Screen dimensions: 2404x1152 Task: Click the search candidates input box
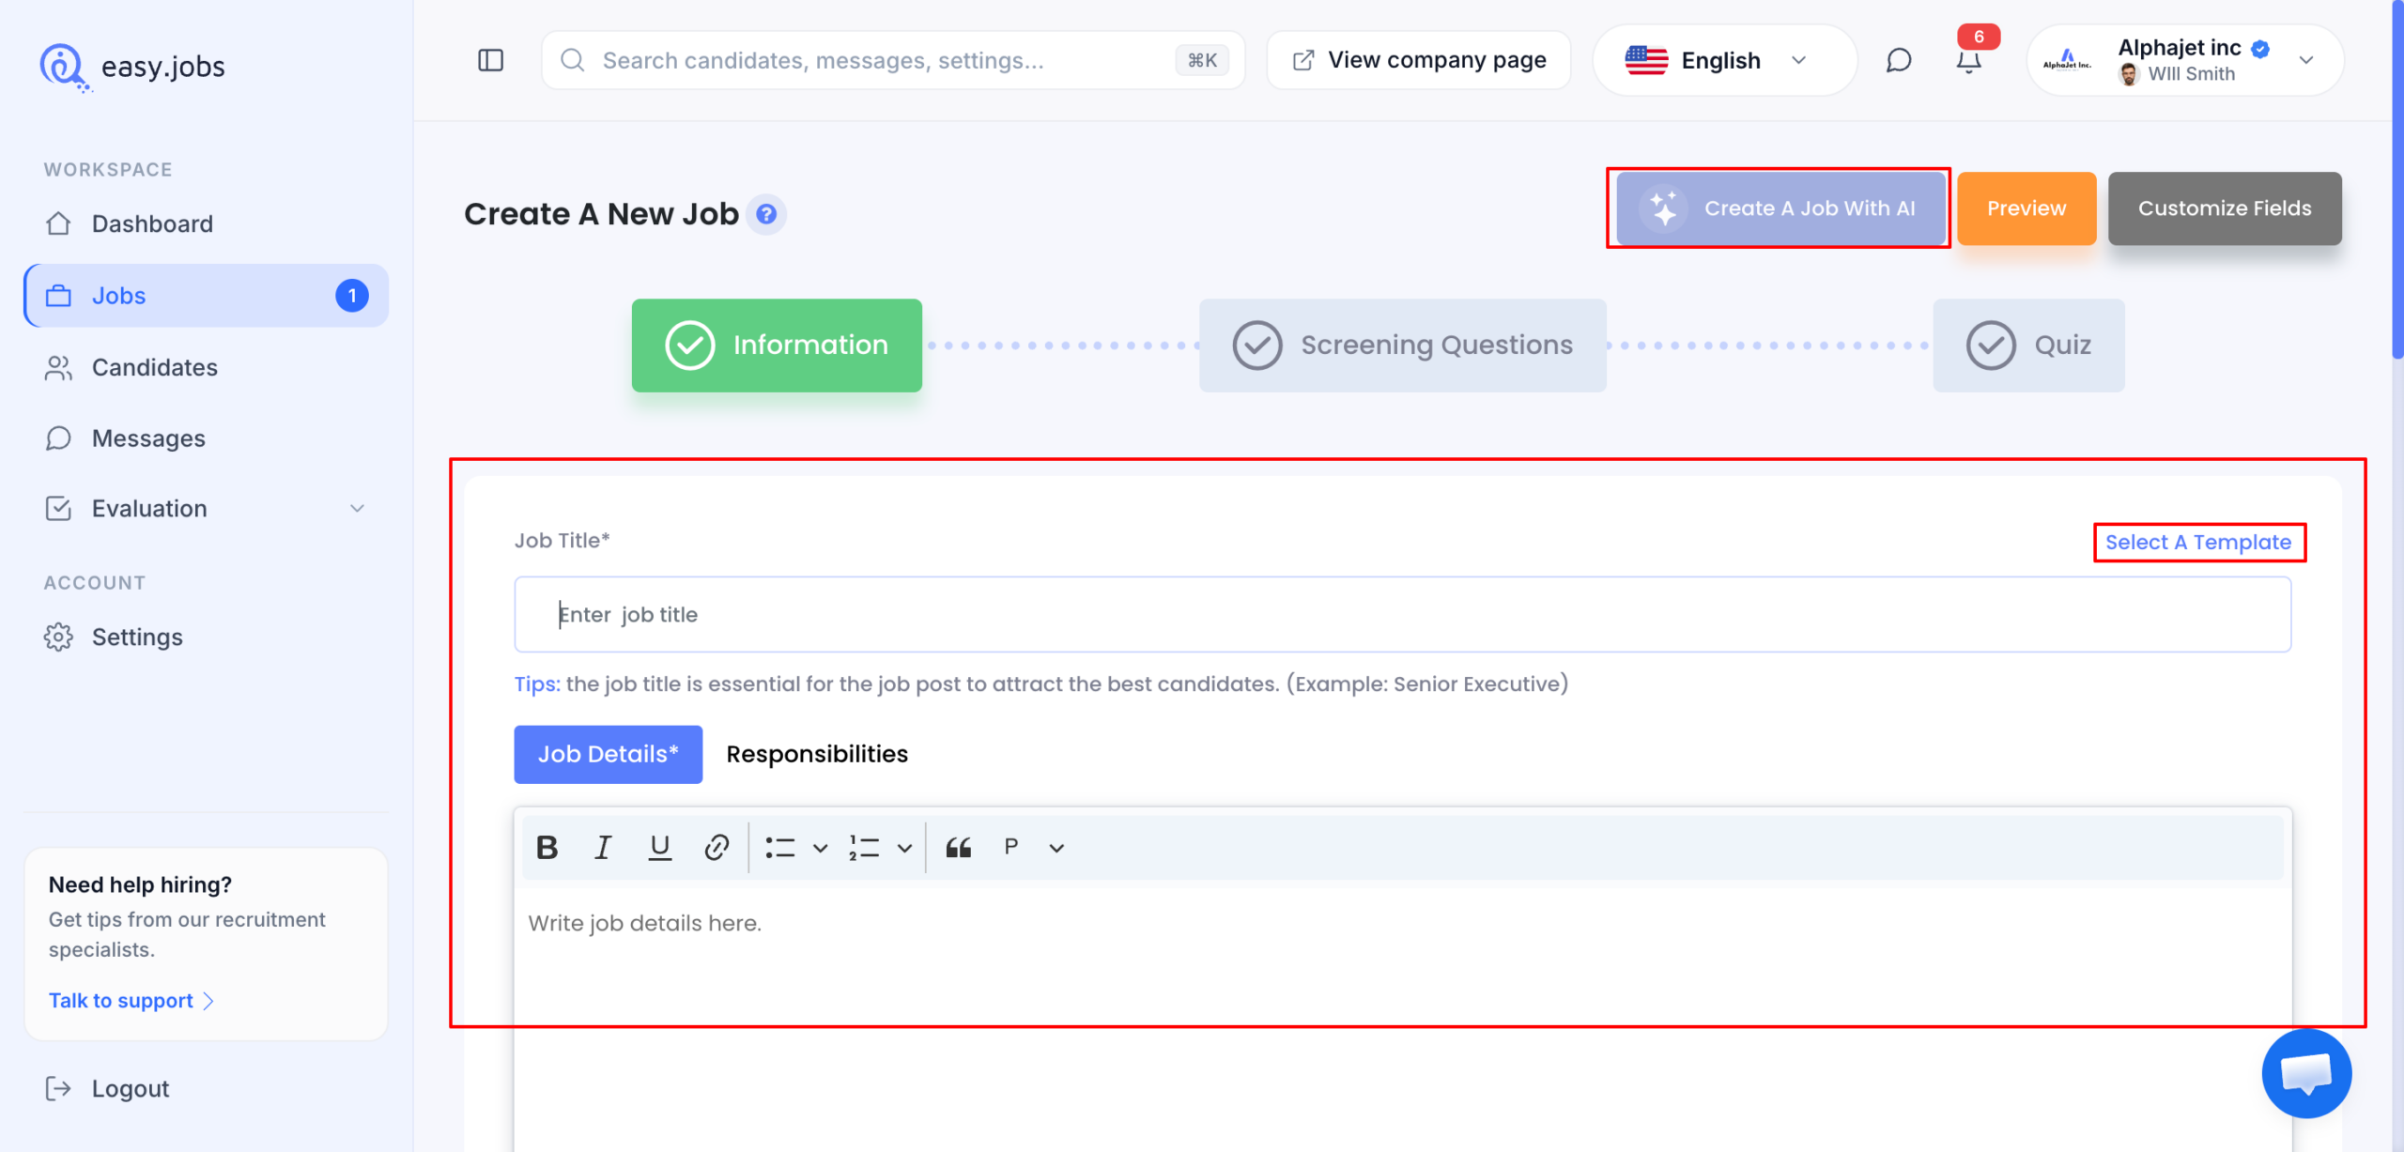[893, 60]
